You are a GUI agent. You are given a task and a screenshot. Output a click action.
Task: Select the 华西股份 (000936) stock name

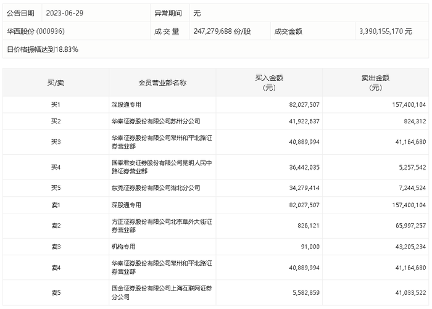(36, 31)
